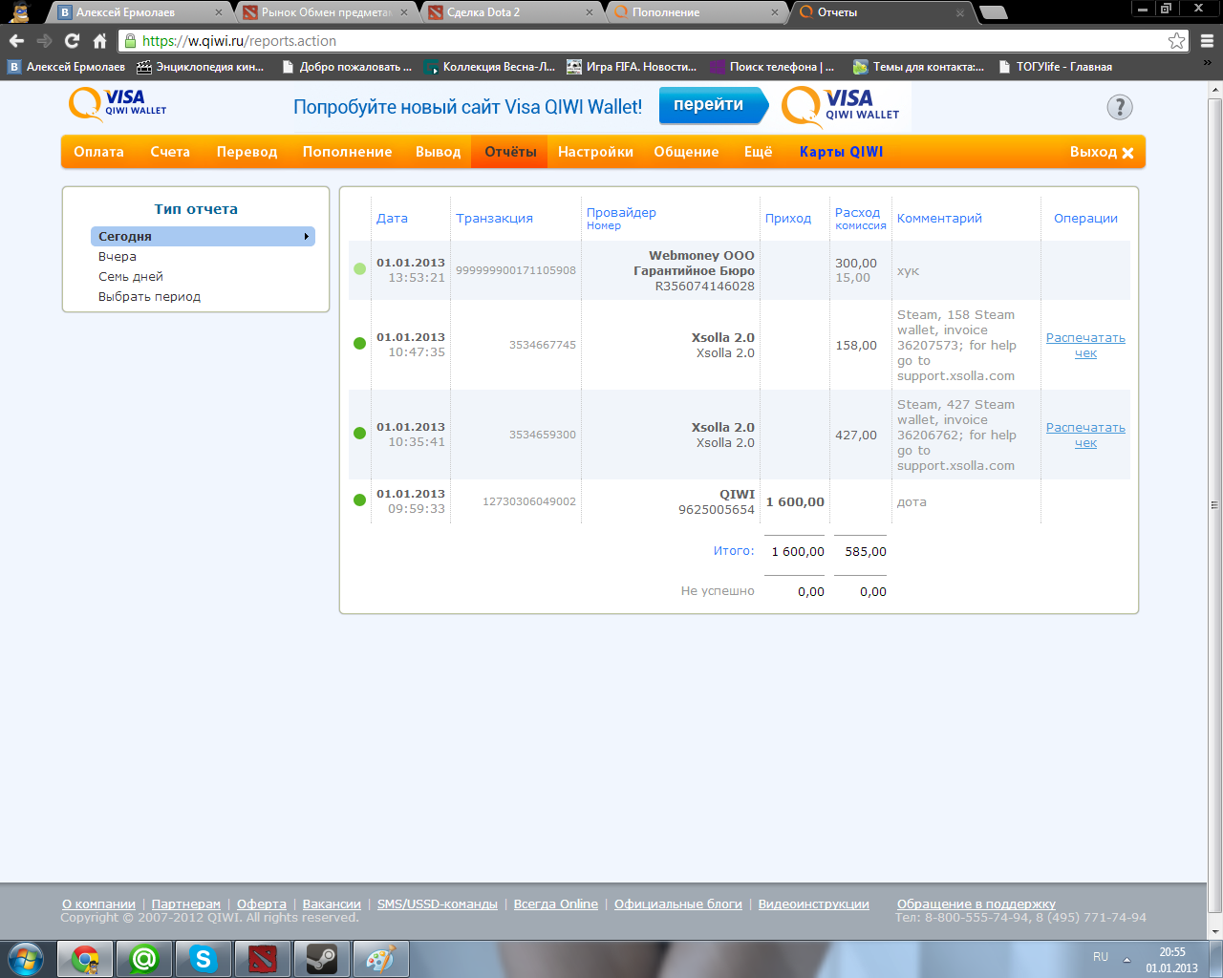Open the Оферта footer link
This screenshot has height=978, width=1223.
(x=262, y=904)
